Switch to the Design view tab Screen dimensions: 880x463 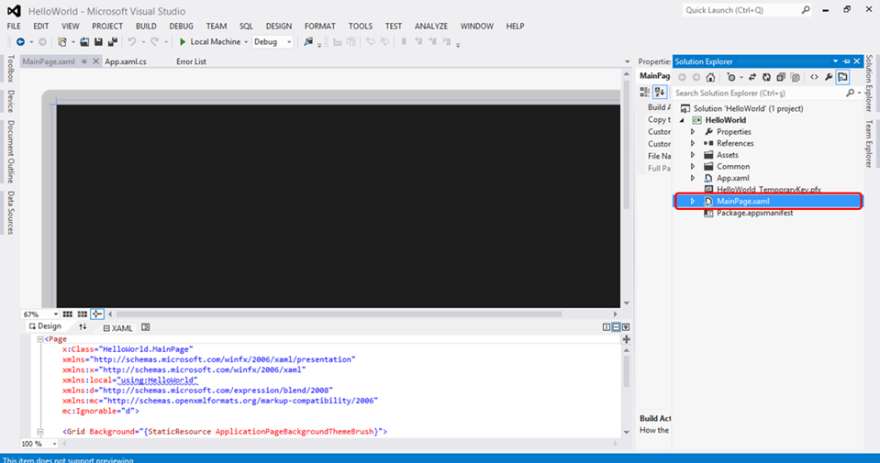pyautogui.click(x=45, y=326)
